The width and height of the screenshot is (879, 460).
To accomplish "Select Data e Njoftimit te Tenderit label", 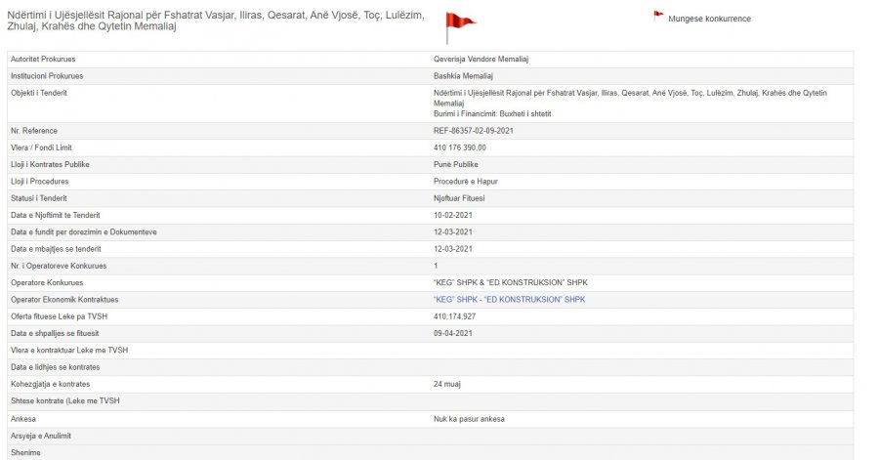I will click(56, 215).
